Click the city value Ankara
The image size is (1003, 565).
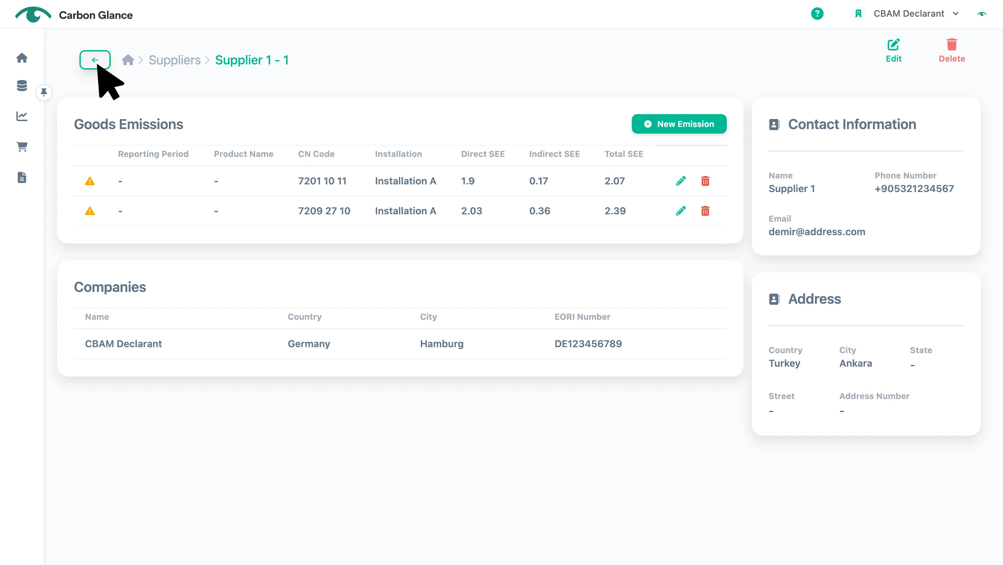[x=855, y=363]
